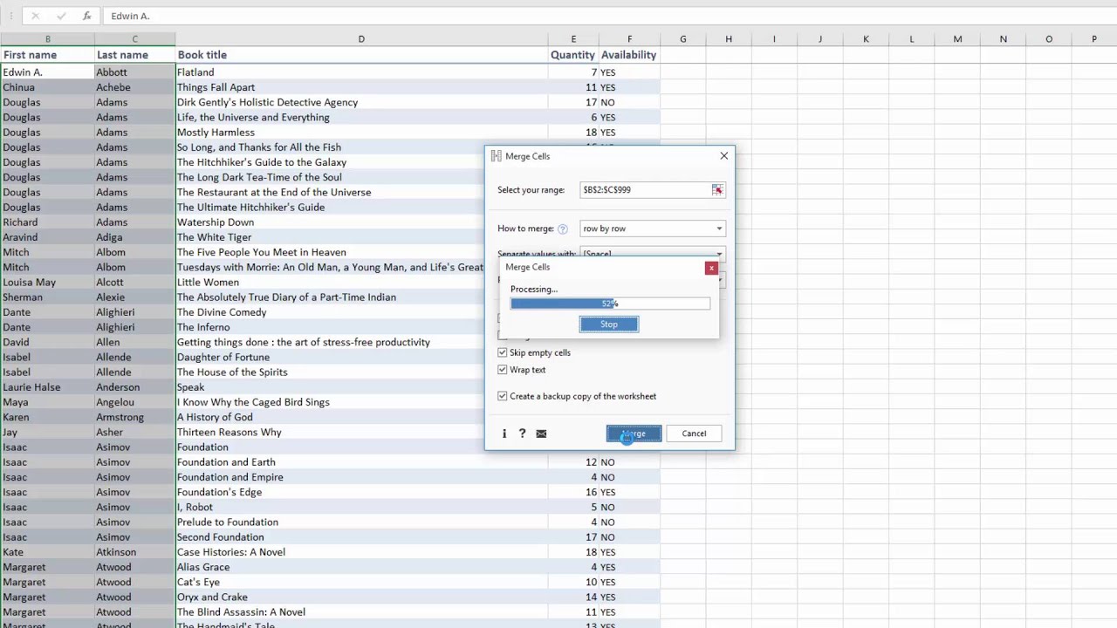The image size is (1117, 628).
Task: Stop the merge processing
Action: click(609, 324)
